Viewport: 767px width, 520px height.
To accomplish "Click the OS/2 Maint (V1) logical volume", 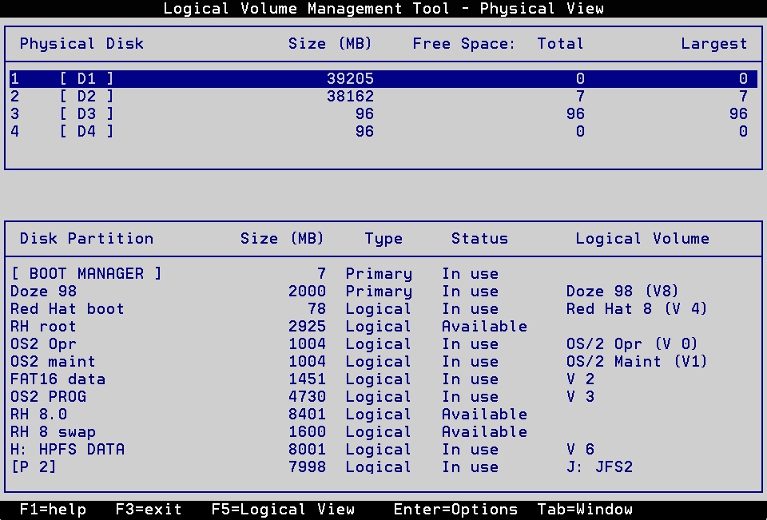I will pos(637,362).
